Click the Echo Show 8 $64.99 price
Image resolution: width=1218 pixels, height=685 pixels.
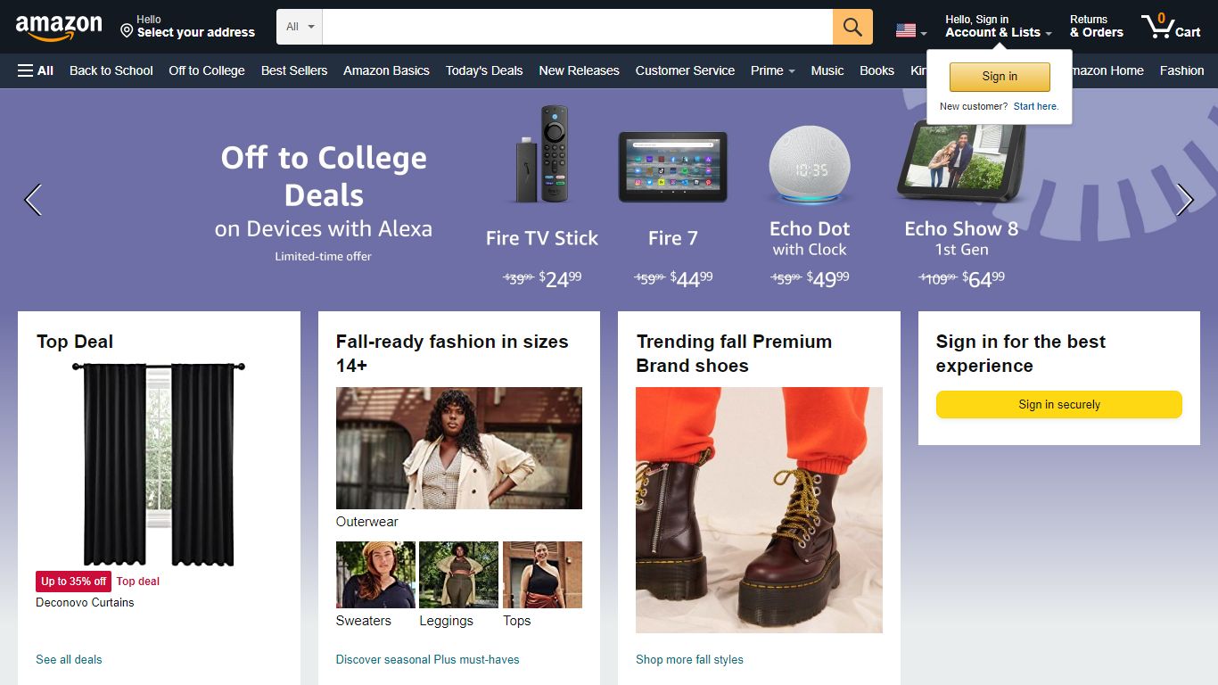(x=983, y=279)
